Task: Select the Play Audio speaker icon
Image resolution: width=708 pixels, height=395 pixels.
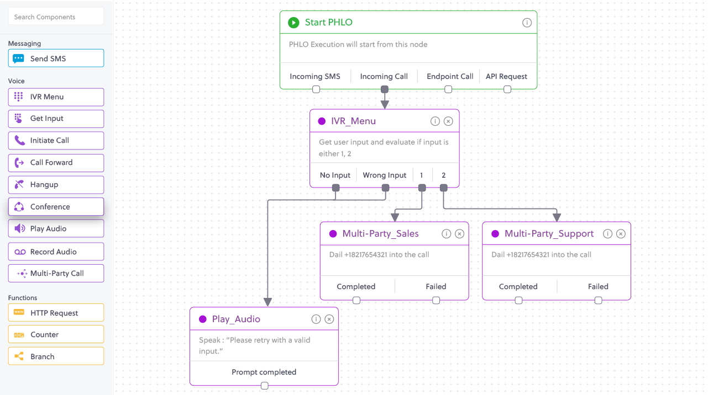Action: click(19, 228)
